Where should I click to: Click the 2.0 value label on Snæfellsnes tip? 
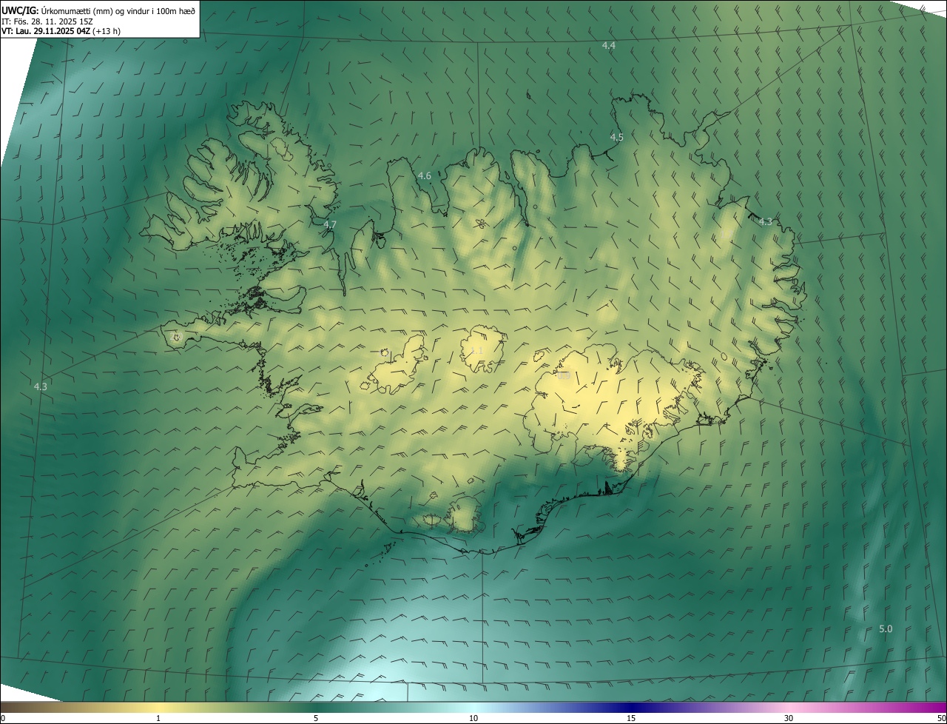pyautogui.click(x=175, y=338)
